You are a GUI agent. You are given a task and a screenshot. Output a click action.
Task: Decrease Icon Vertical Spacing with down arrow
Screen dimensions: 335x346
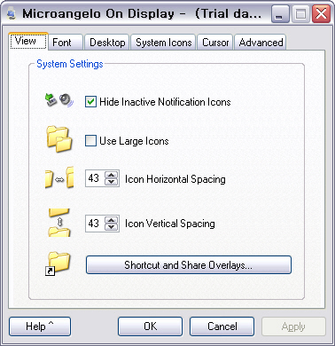pyautogui.click(x=112, y=227)
